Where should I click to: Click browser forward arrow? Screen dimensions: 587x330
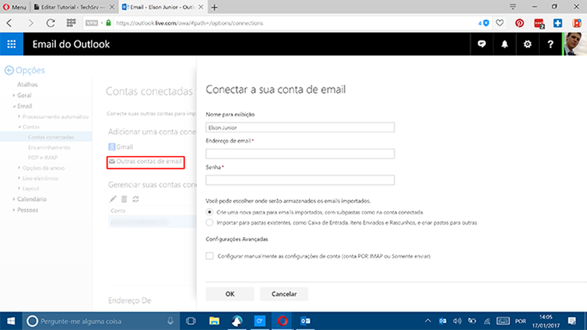coord(30,23)
